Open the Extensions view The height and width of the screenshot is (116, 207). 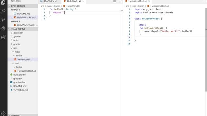3,37
